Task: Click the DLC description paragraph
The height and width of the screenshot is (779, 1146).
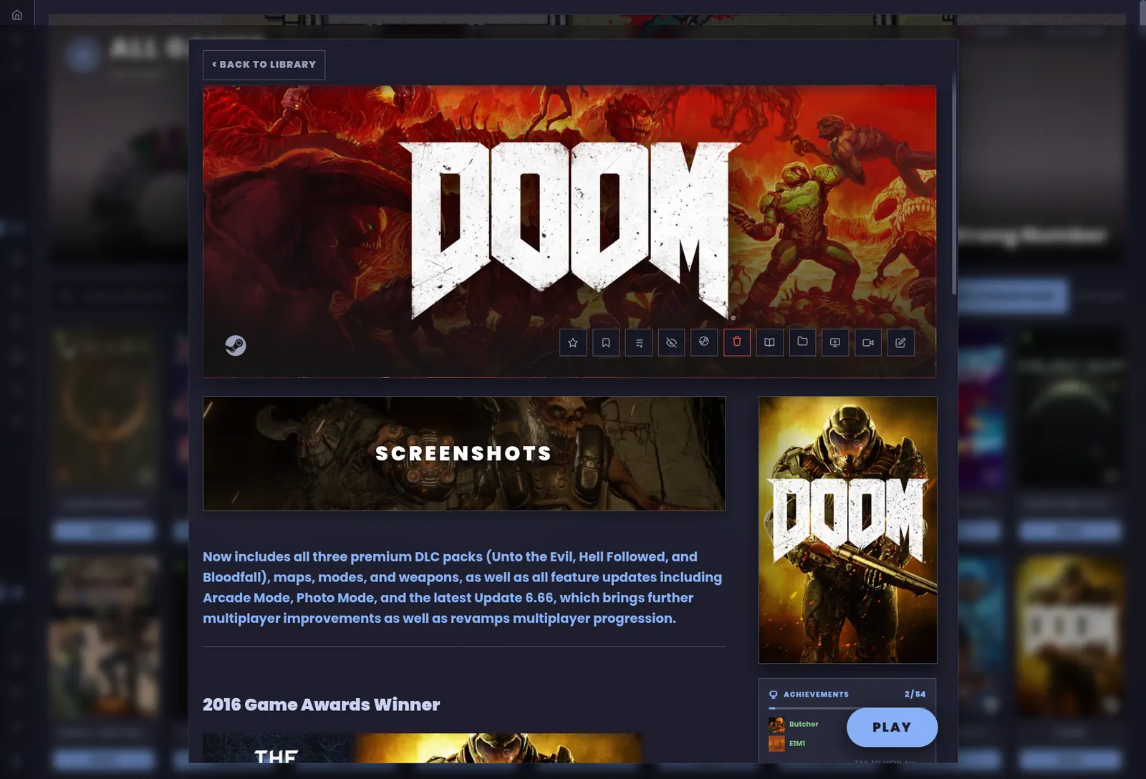Action: (x=463, y=587)
